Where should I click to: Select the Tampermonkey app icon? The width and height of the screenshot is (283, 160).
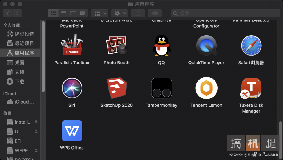click(x=161, y=88)
